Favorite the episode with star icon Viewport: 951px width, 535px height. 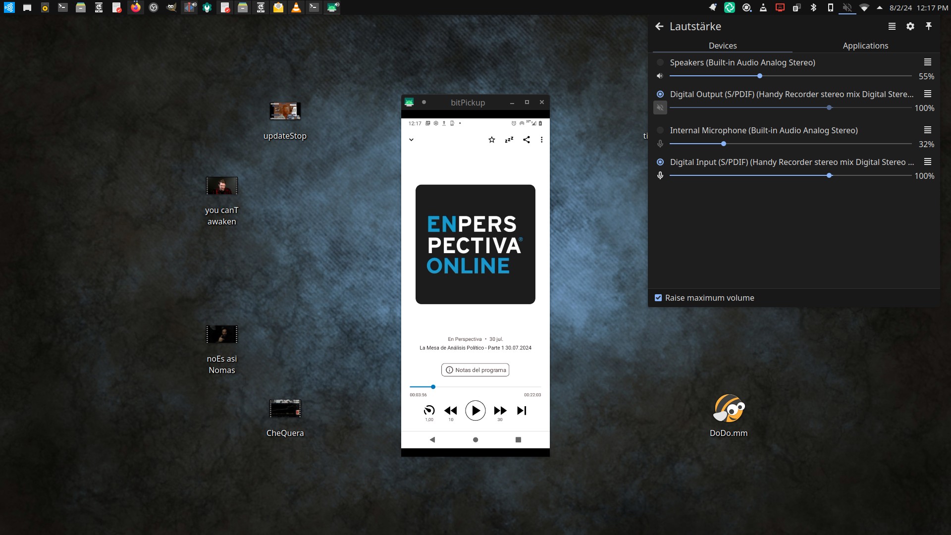[492, 140]
